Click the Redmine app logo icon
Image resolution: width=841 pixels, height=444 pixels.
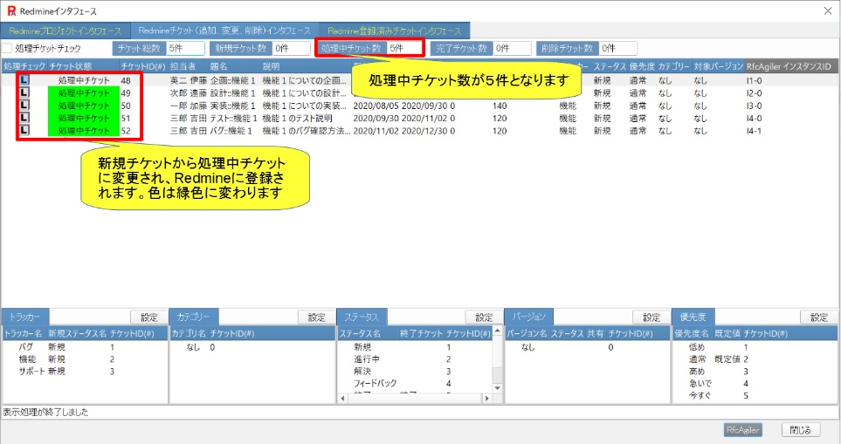tap(11, 10)
